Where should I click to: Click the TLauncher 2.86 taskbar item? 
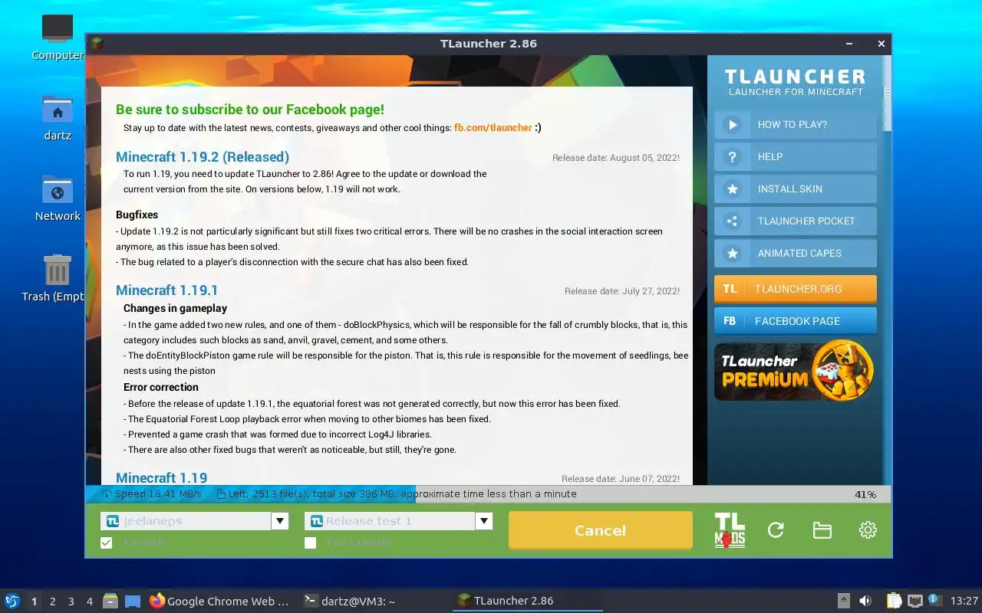pyautogui.click(x=527, y=601)
